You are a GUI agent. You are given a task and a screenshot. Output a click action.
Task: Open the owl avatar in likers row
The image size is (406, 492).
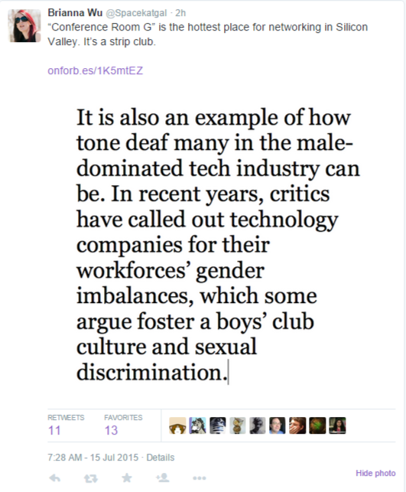[237, 425]
